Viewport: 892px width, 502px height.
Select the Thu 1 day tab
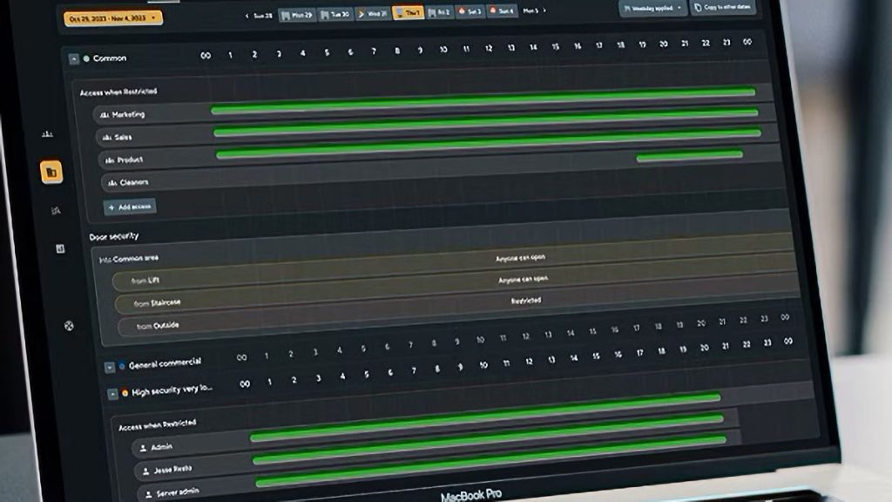click(408, 13)
